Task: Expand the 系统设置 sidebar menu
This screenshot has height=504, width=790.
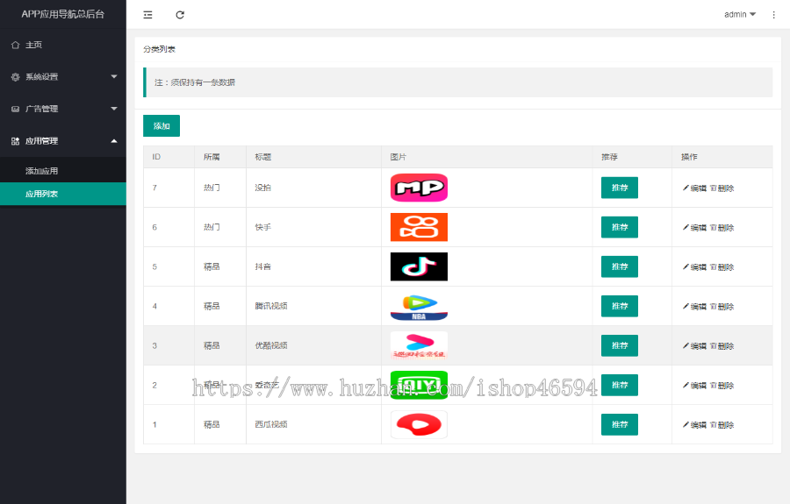Action: [x=63, y=76]
